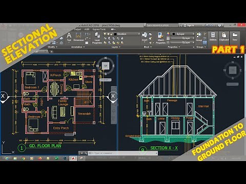Image resolution: width=246 pixels, height=184 pixels.
Task: Click the Group tool icon
Action: 199,37
